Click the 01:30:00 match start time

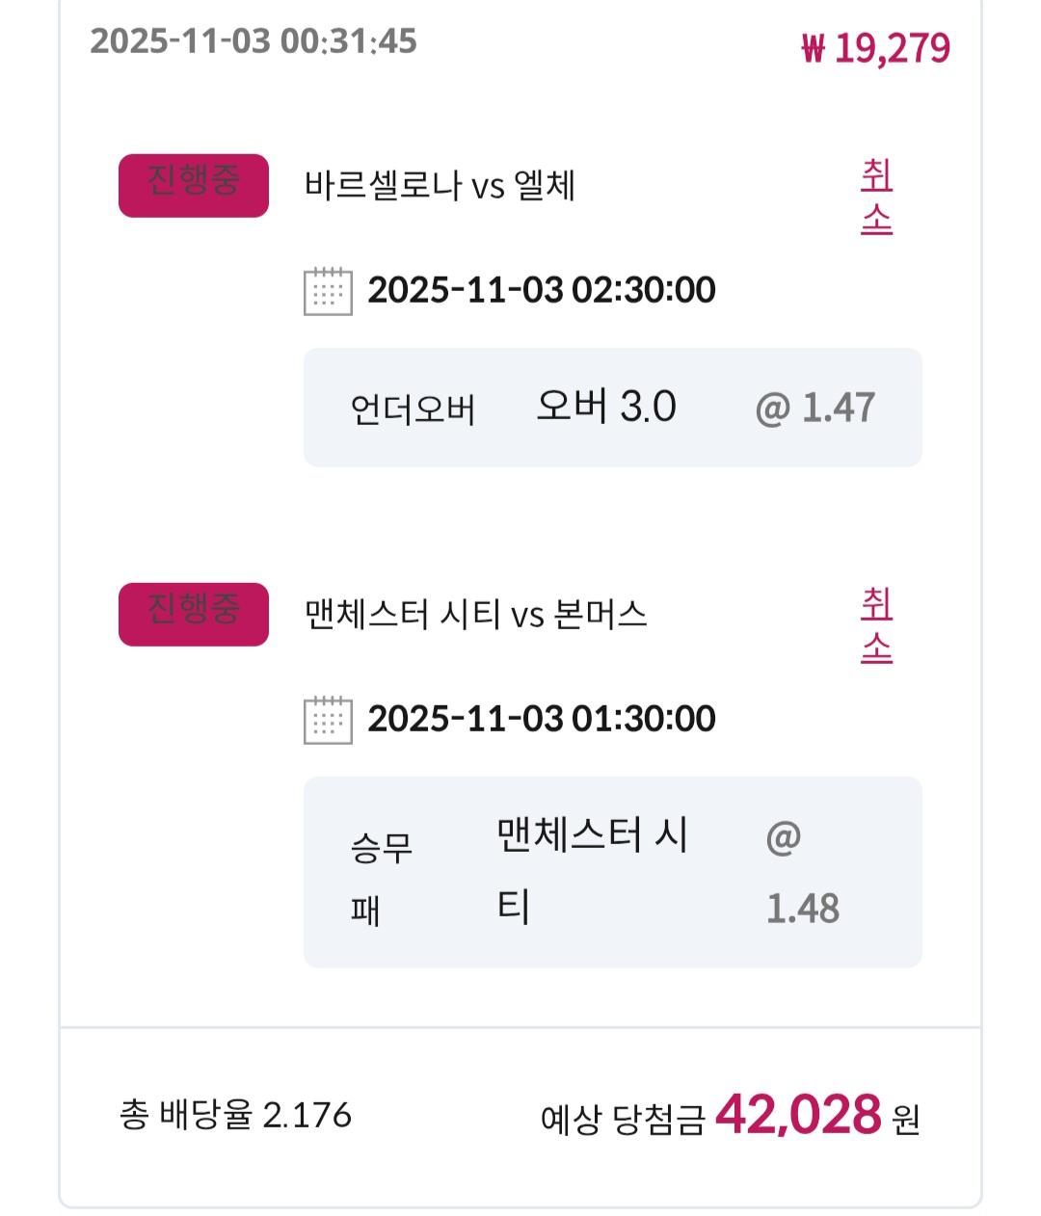tap(643, 719)
